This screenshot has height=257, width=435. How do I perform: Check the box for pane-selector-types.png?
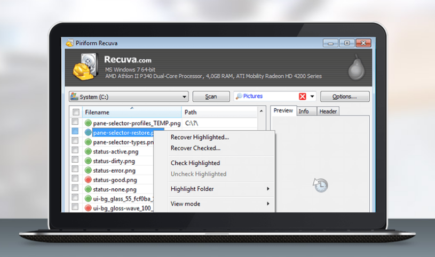[75, 141]
